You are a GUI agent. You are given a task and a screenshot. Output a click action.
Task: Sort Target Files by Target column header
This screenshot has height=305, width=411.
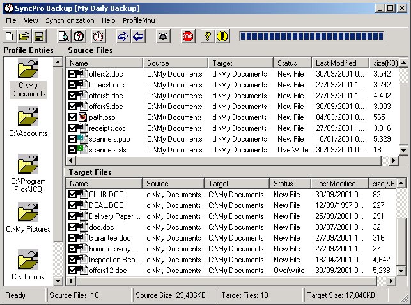pyautogui.click(x=237, y=183)
